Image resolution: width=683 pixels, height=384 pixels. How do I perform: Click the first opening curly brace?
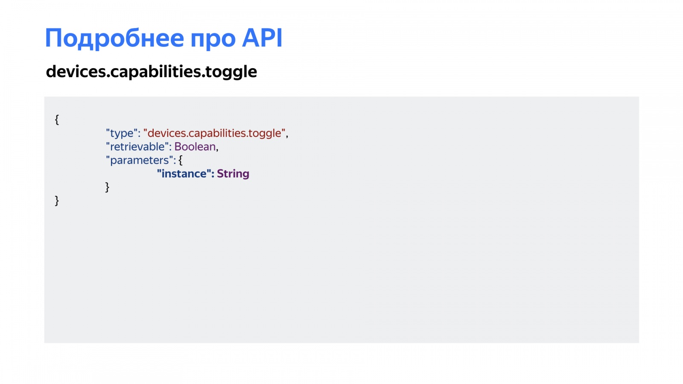57,119
